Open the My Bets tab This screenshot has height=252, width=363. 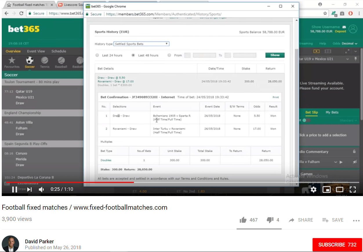point(332,113)
